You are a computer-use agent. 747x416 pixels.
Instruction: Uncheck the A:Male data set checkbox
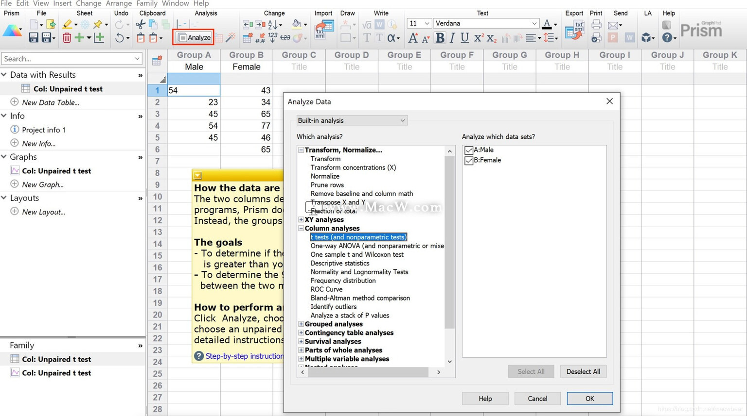(x=469, y=150)
